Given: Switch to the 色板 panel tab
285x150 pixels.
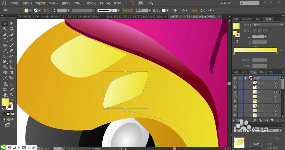Looking at the screenshot, I should 236,72.
